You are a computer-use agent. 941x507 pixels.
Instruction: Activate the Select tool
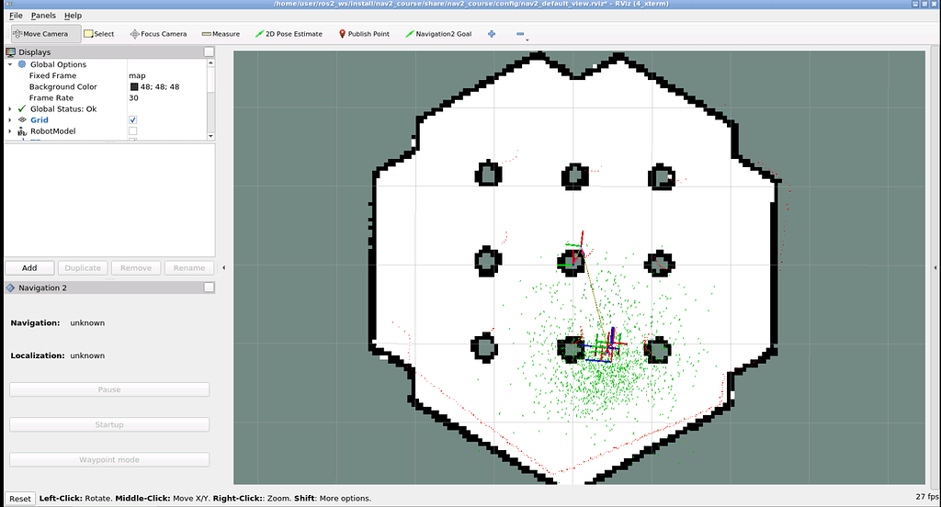click(x=99, y=34)
